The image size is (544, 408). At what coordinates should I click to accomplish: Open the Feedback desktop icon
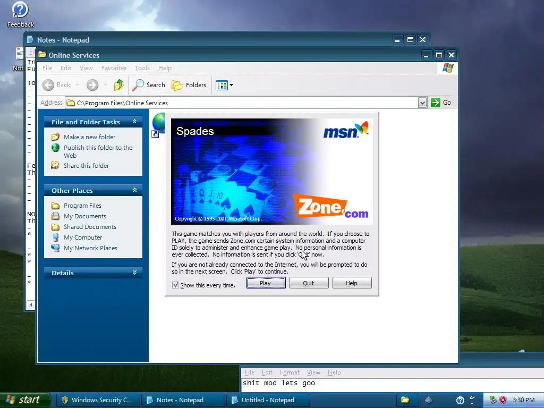coord(20,14)
